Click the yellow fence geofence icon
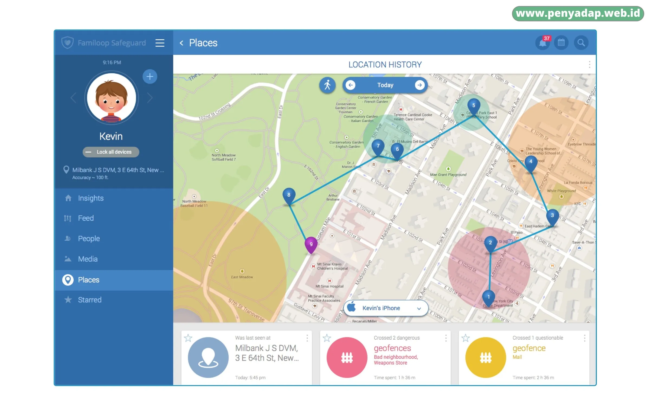650x416 pixels. [486, 357]
